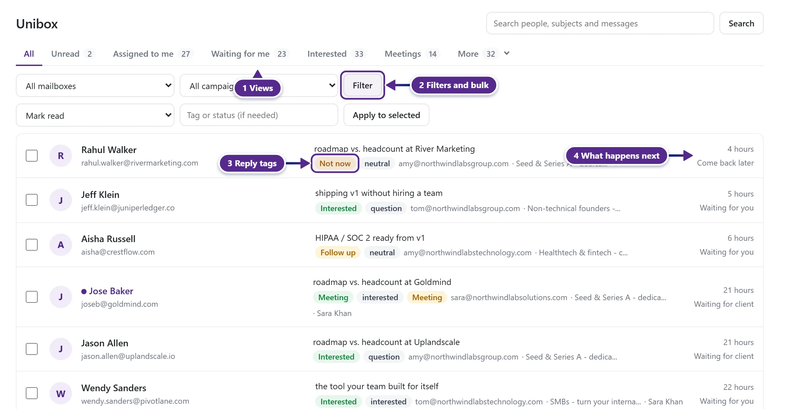Go to the Assigned to me tab
This screenshot has width=806, height=409.
[153, 54]
